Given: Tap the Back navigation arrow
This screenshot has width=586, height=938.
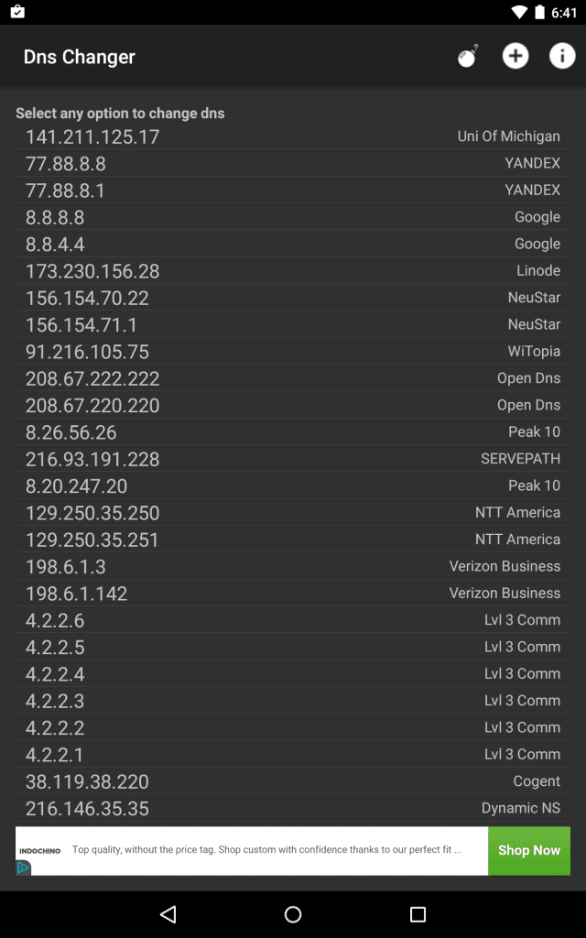Looking at the screenshot, I should [168, 913].
